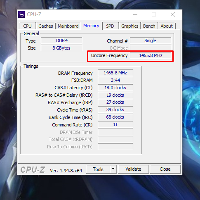Select Uncore Frequency value 1465.8 MHz

(151, 55)
